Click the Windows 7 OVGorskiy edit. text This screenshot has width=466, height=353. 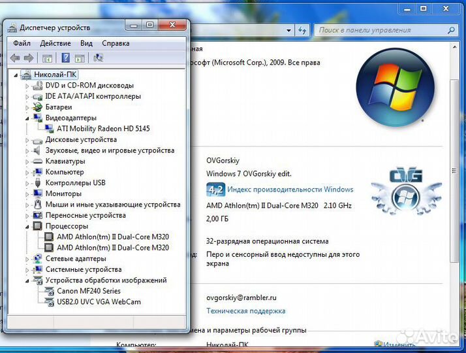(x=249, y=173)
